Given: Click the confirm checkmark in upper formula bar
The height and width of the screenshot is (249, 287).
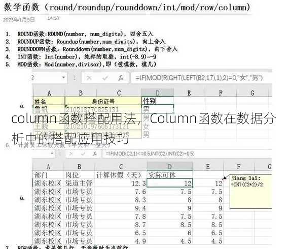Looking at the screenshot, I should click(105, 78).
